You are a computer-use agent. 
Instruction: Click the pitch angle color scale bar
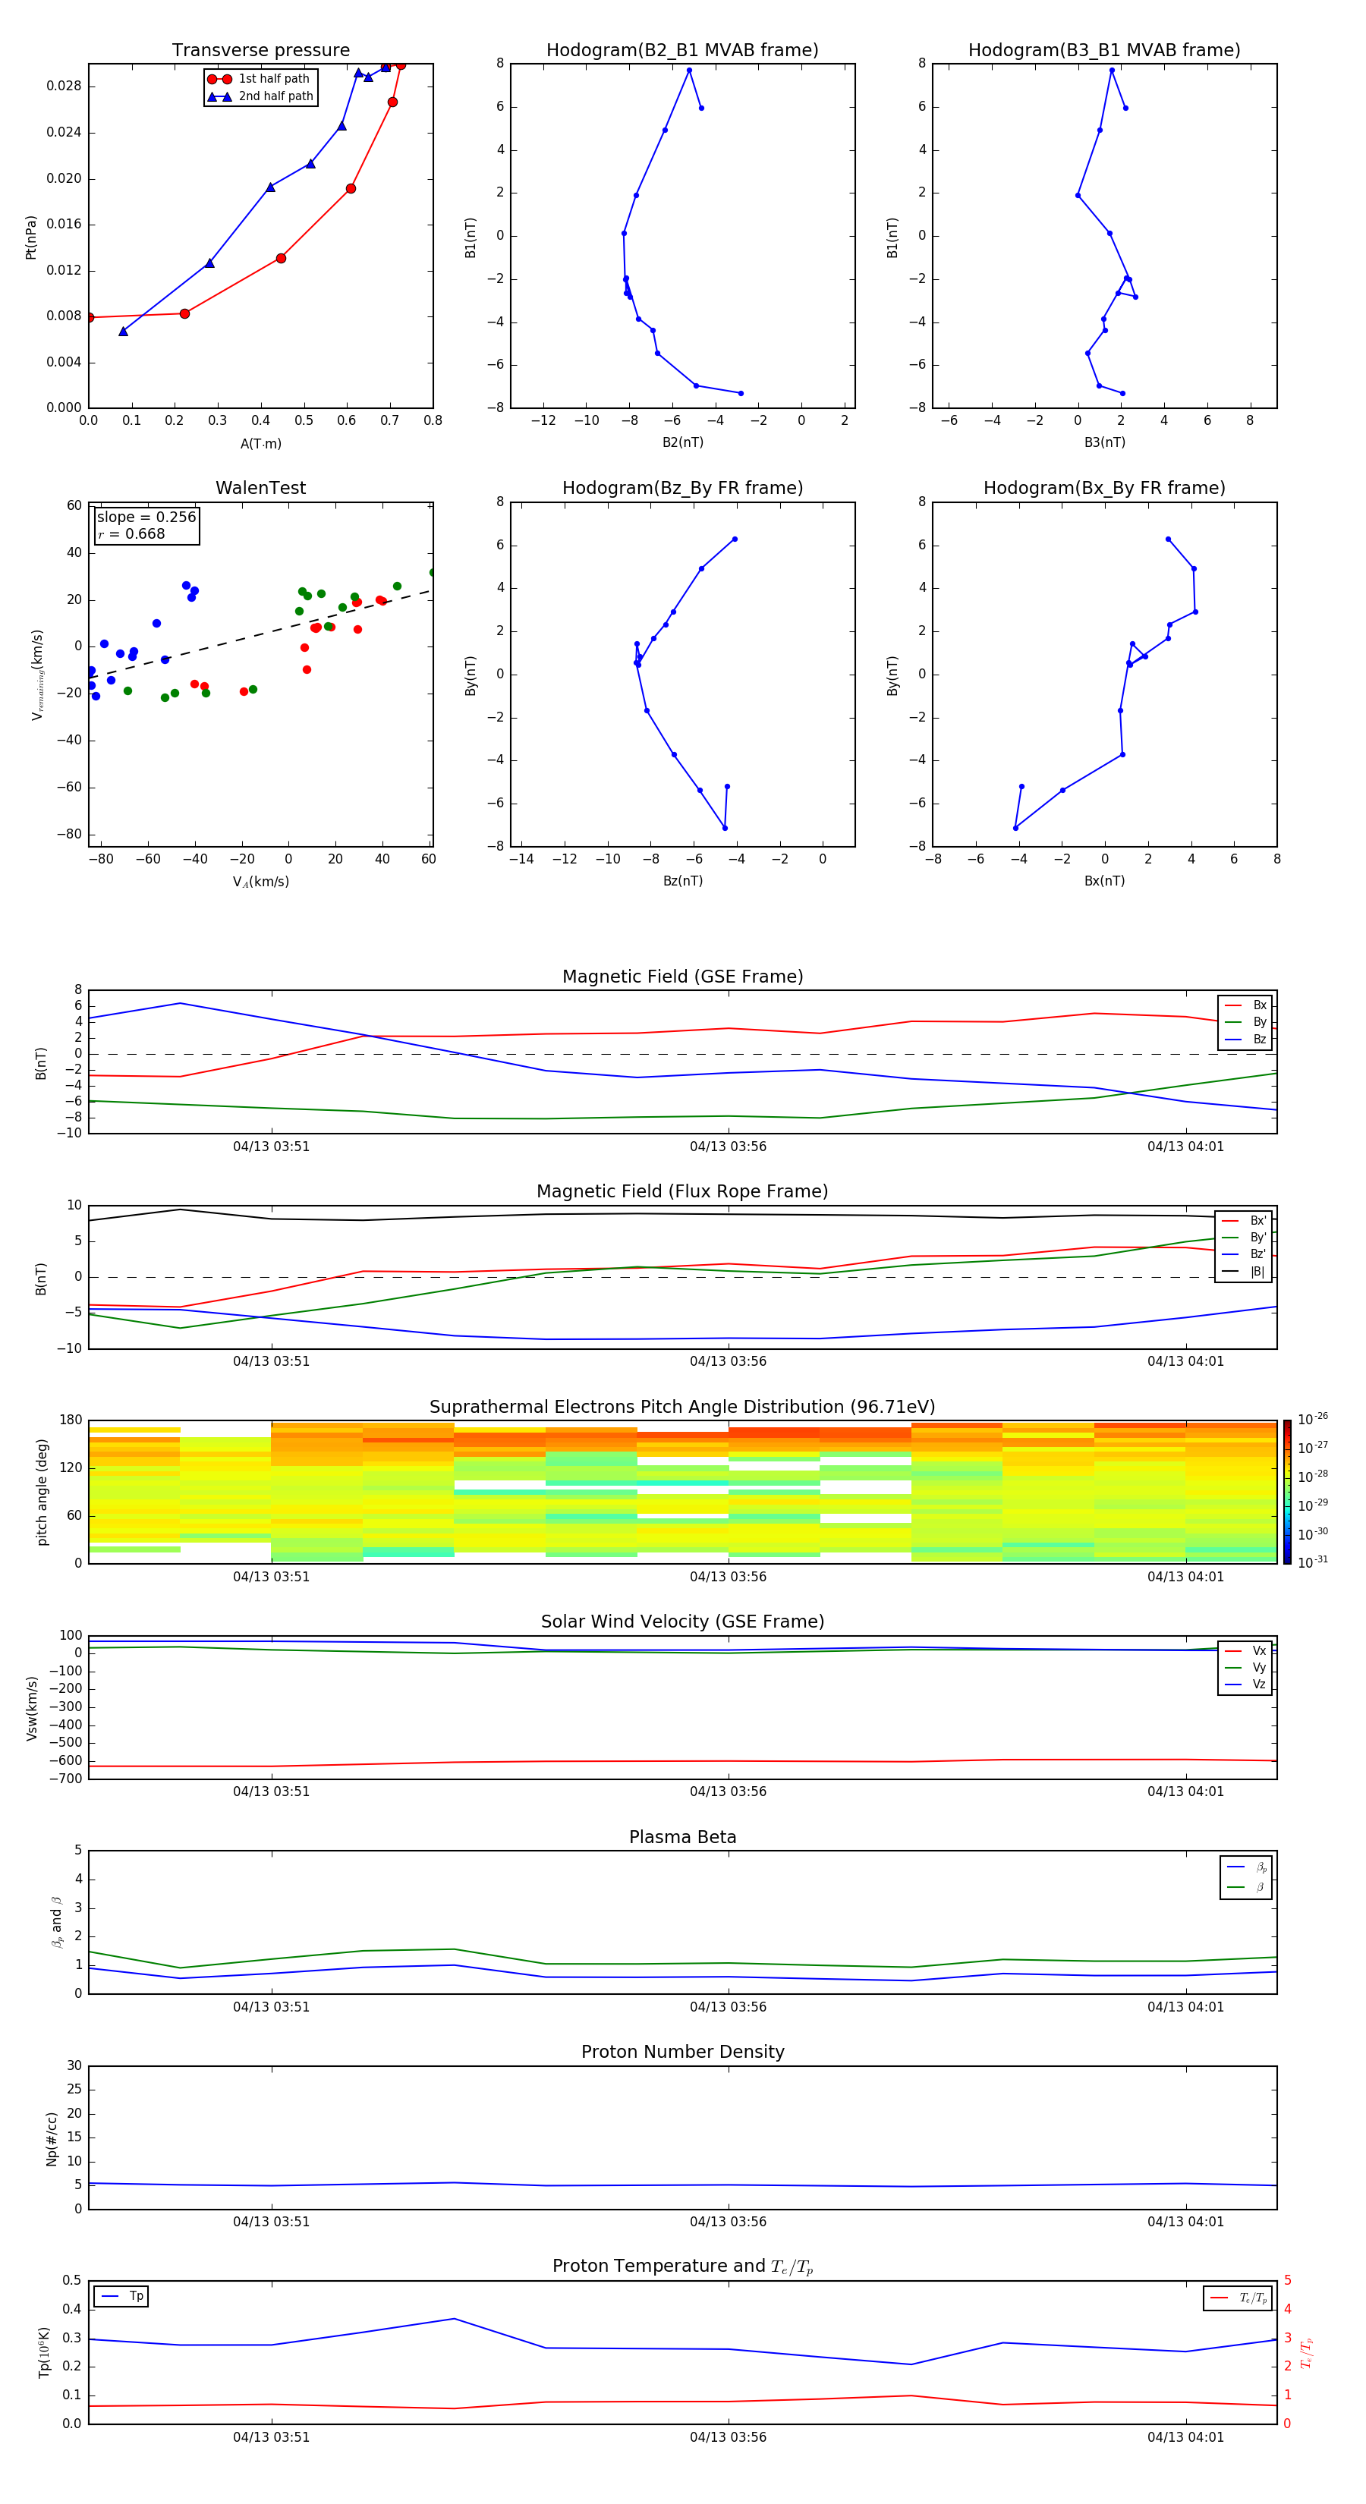click(1287, 1492)
